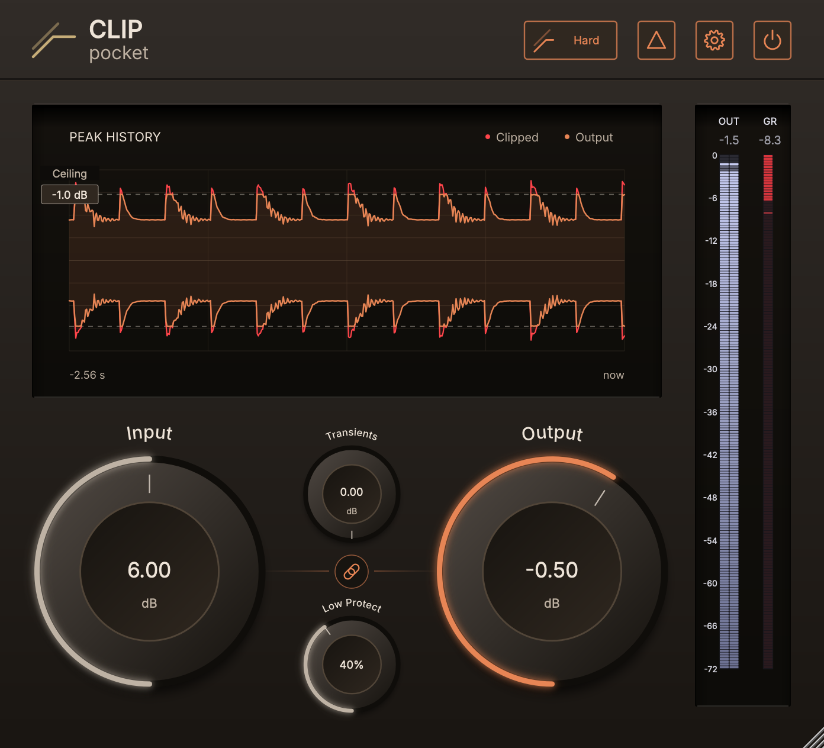Image resolution: width=824 pixels, height=748 pixels.
Task: Click the 'now' time label
Action: coord(613,375)
